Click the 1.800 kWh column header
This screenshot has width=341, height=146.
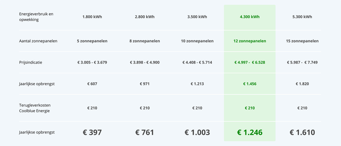click(92, 17)
